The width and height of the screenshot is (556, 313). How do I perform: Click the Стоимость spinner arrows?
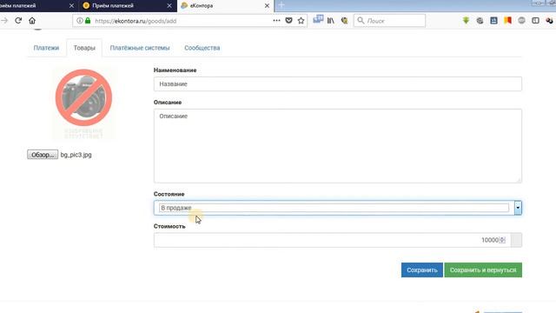[x=502, y=240]
